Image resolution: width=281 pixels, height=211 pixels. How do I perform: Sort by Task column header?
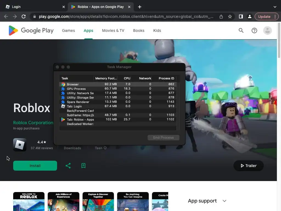(76, 78)
